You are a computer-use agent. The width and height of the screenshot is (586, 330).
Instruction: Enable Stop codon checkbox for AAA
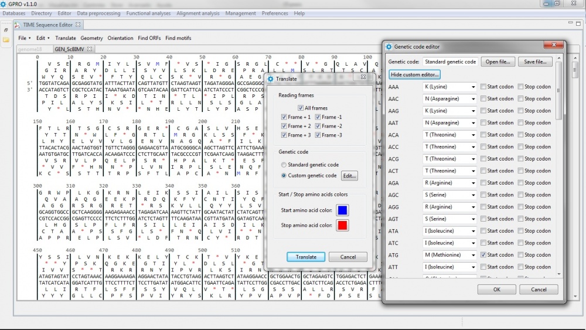[x=520, y=87]
